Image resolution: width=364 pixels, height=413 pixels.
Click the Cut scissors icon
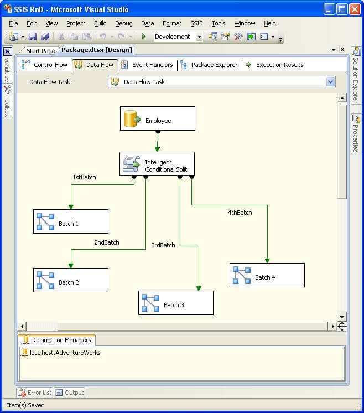click(x=61, y=37)
